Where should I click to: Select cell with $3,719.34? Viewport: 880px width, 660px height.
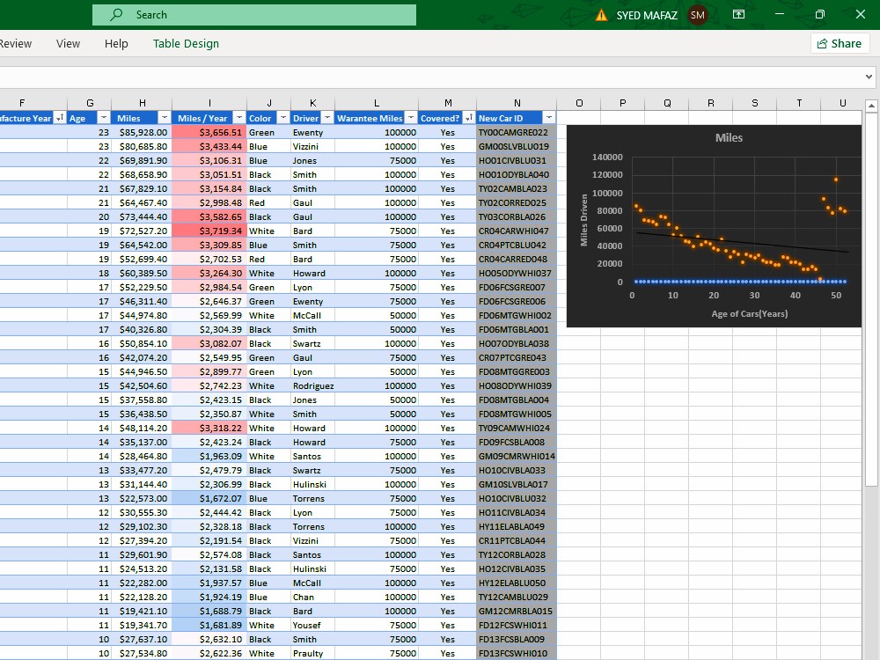[209, 231]
